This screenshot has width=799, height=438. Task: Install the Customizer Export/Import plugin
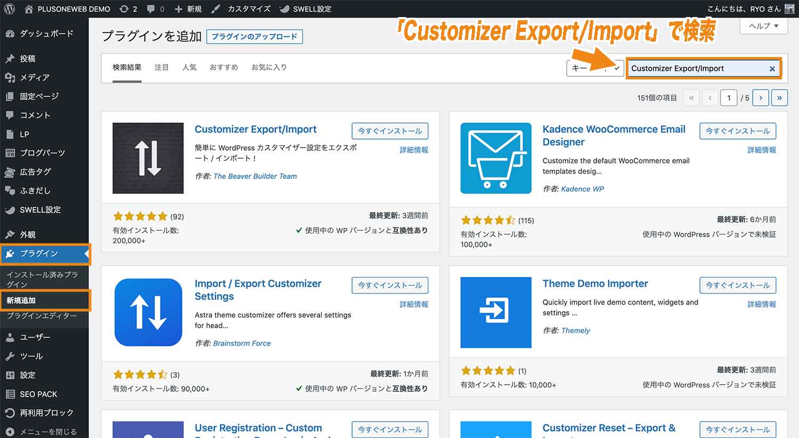point(389,131)
